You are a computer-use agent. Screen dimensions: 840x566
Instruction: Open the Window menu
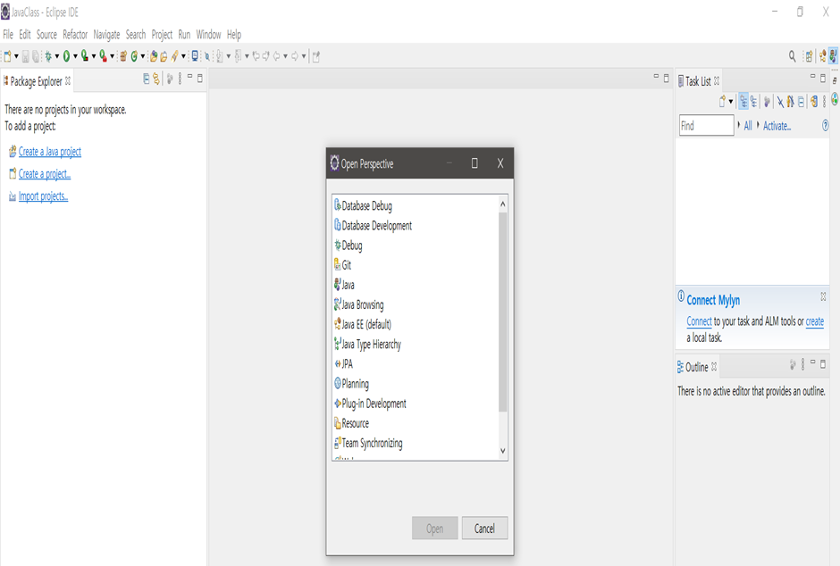click(x=208, y=34)
